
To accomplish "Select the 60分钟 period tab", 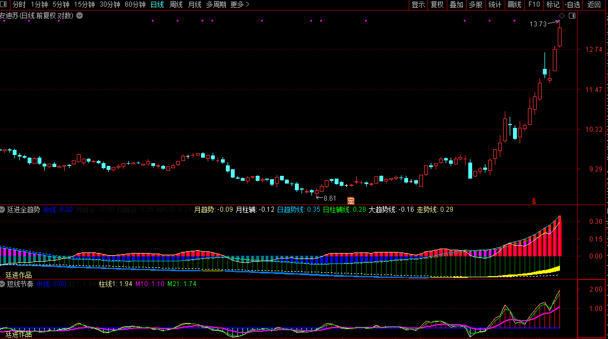I will [135, 4].
